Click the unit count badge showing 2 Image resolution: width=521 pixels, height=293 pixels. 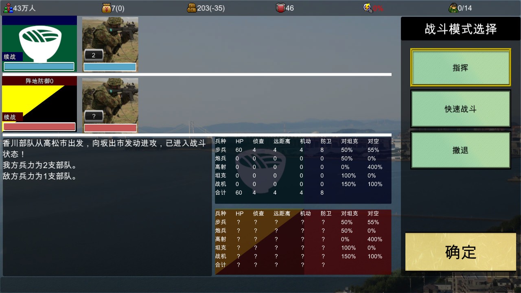coord(94,55)
